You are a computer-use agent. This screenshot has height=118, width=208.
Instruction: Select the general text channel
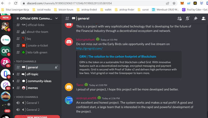pyautogui.click(x=37, y=67)
